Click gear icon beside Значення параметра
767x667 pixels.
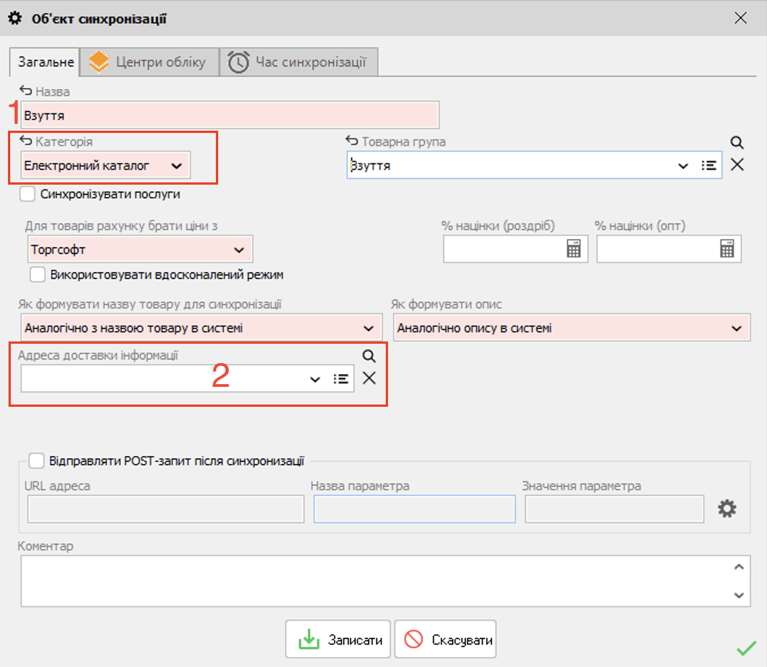727,508
